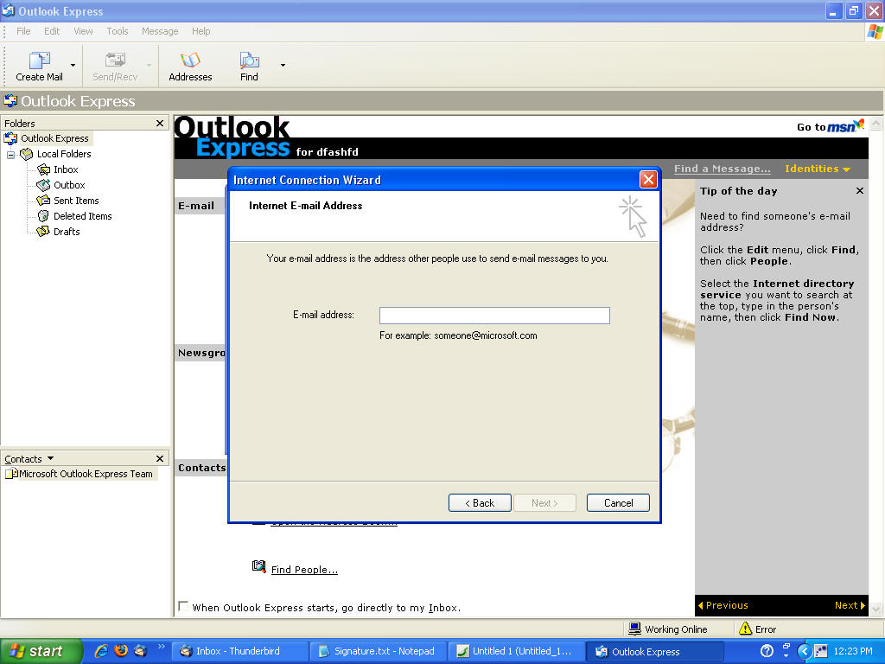
Task: Click the E-mail address input field
Action: (x=494, y=316)
